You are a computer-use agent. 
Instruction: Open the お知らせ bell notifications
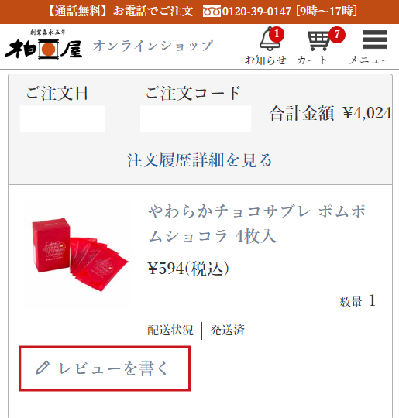[x=270, y=39]
